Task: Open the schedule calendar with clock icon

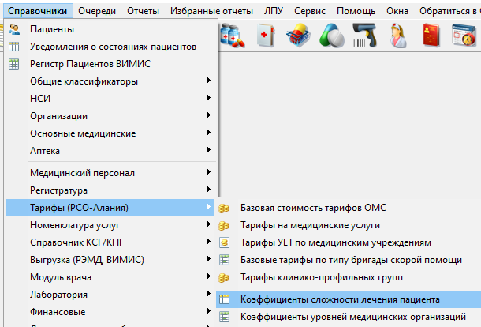Action: coord(464,34)
